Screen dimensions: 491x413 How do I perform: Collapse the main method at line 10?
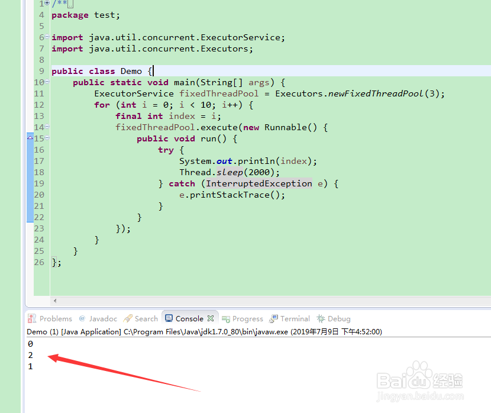coord(47,82)
